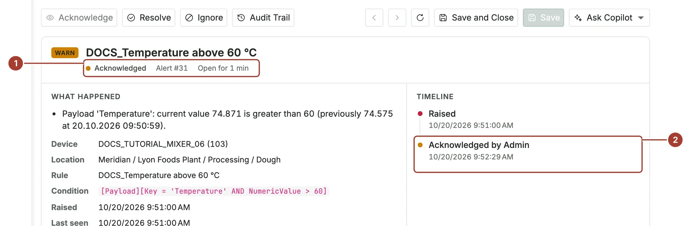Go to next alert arrow

point(397,18)
